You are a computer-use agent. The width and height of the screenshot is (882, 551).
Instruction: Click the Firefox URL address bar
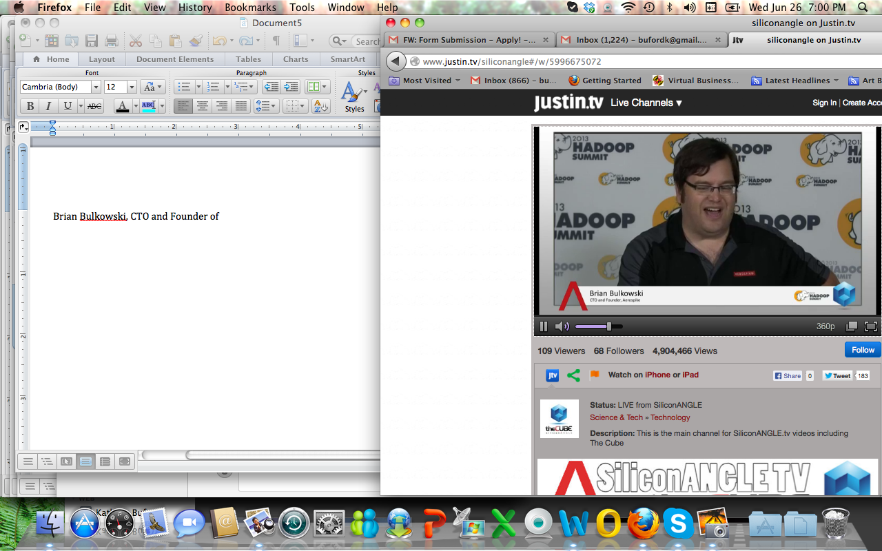click(x=644, y=61)
